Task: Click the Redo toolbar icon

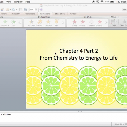Action: click(13, 10)
